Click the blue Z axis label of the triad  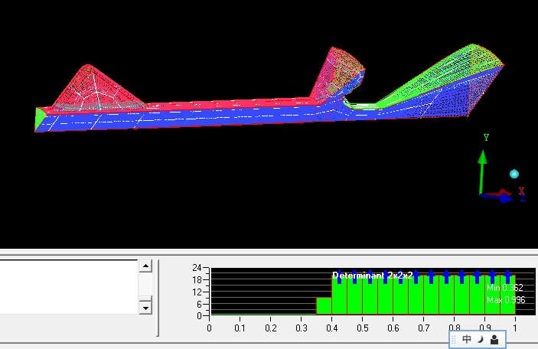(x=523, y=198)
